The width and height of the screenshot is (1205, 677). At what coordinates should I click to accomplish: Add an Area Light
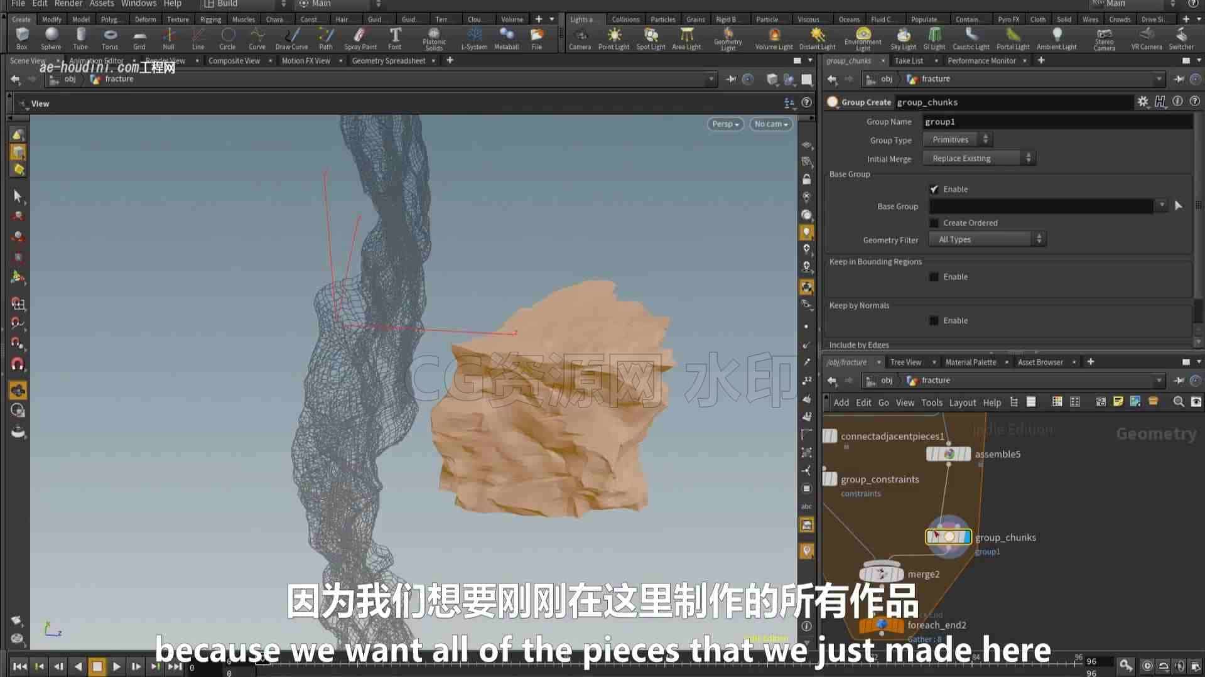[686, 38]
